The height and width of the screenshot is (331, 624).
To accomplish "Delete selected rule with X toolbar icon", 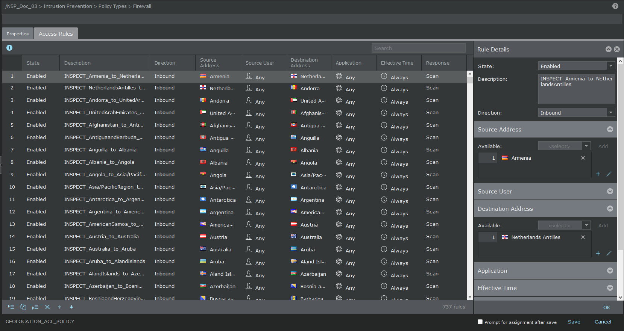I will click(x=47, y=307).
